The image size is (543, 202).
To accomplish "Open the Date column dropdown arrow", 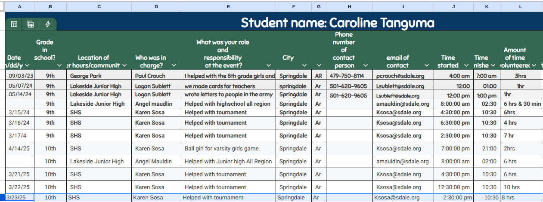I will click(x=27, y=65).
